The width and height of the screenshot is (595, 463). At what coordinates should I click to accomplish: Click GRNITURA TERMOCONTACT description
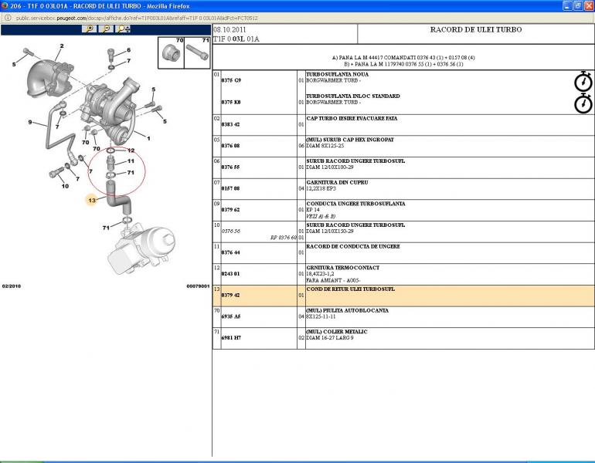[342, 268]
